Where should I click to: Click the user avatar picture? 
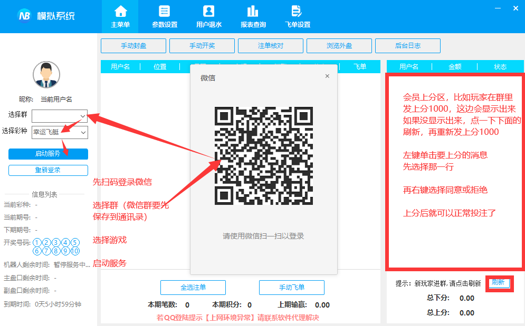(46, 75)
